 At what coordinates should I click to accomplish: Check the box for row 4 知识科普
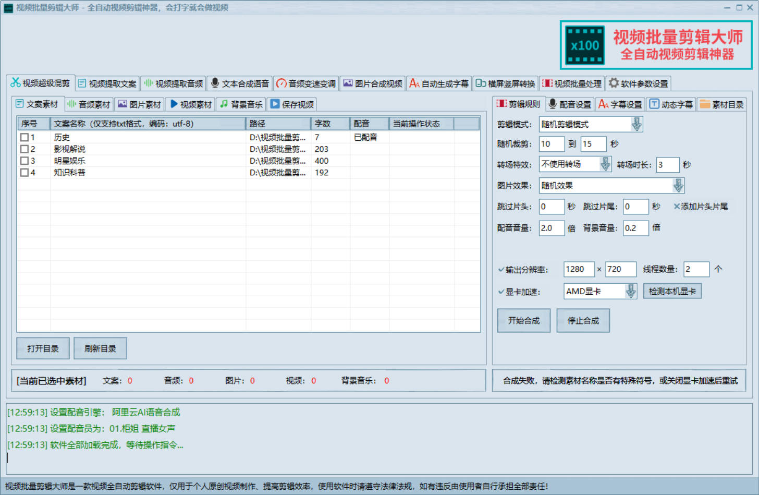[x=25, y=172]
